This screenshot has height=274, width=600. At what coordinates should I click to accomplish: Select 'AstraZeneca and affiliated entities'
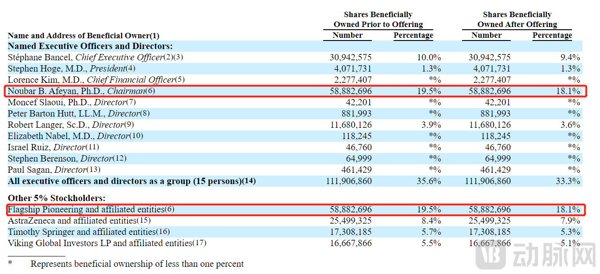72,220
